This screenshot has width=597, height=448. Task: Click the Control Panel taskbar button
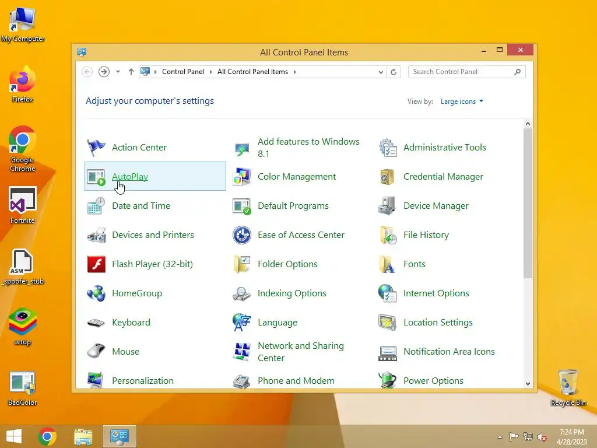pos(119,436)
